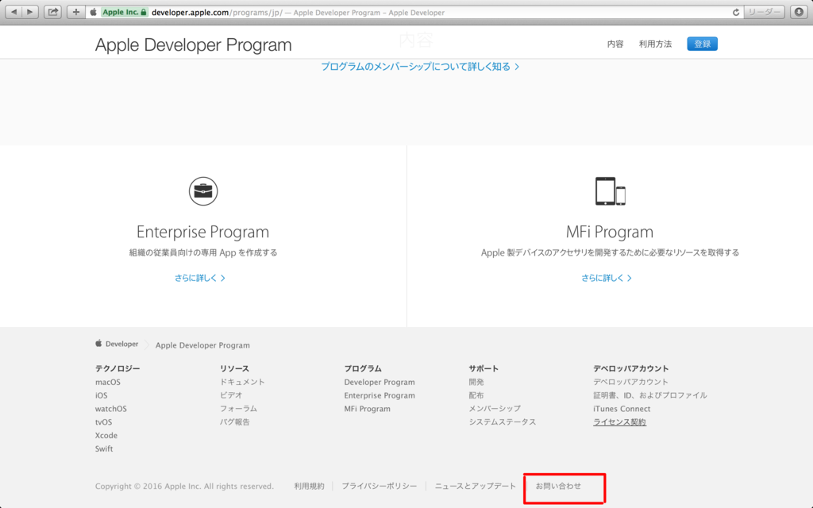Click the MFi Program devices icon
Image resolution: width=813 pixels, height=508 pixels.
coord(611,191)
